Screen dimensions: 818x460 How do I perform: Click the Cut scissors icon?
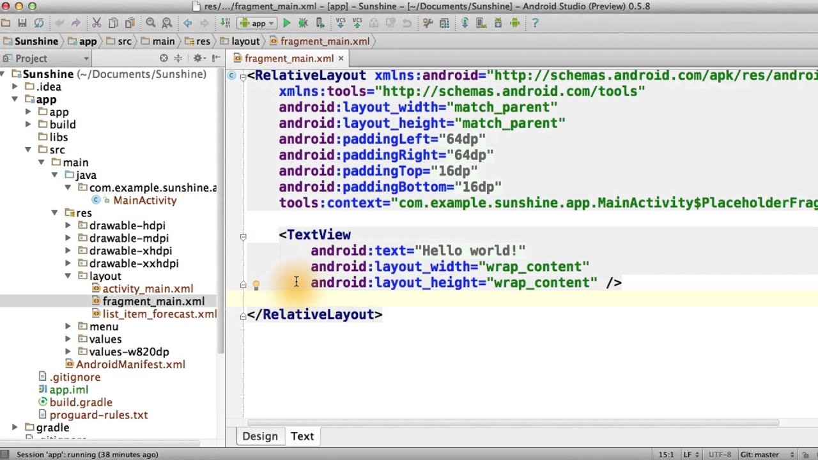point(96,23)
